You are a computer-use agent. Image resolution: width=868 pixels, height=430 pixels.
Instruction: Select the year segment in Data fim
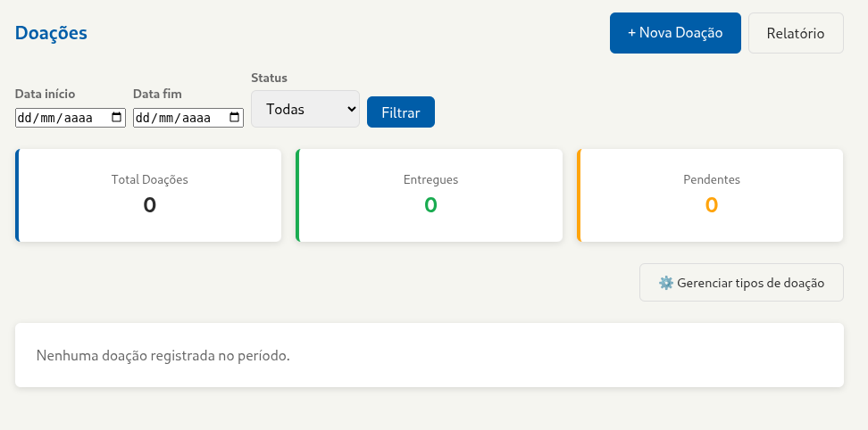196,117
